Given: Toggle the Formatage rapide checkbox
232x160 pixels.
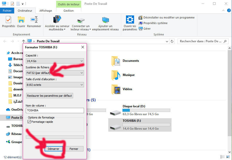Looking at the screenshot, I should point(29,122).
